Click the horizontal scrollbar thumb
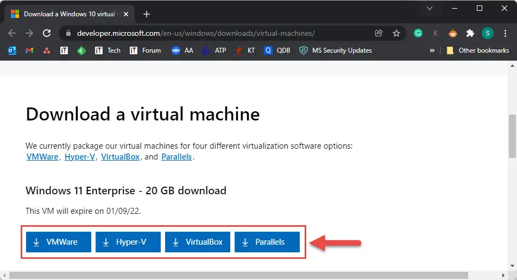 pyautogui.click(x=238, y=276)
